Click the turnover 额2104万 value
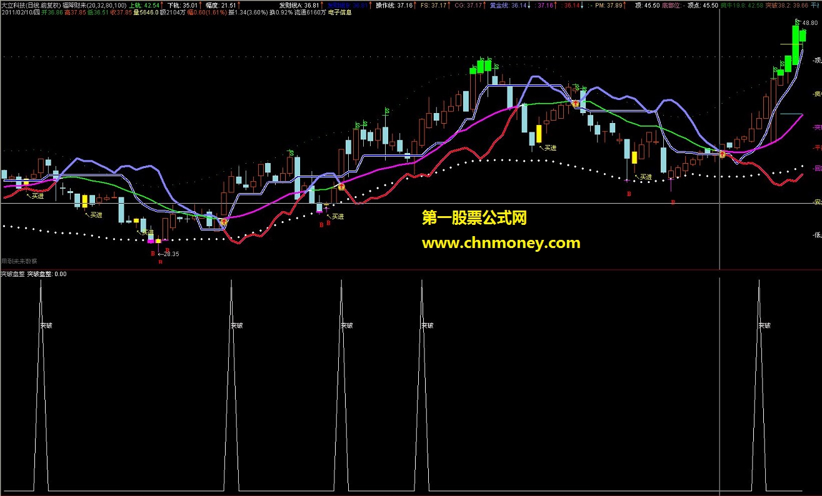 [x=172, y=12]
